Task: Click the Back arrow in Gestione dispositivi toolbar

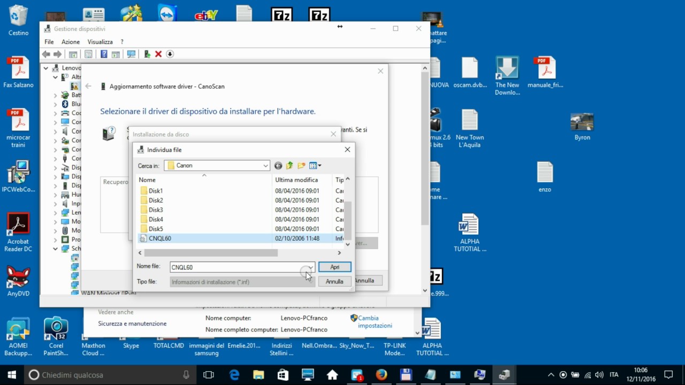Action: [46, 54]
